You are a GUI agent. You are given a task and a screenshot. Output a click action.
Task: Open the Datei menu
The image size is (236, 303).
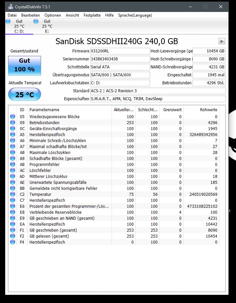pos(12,15)
